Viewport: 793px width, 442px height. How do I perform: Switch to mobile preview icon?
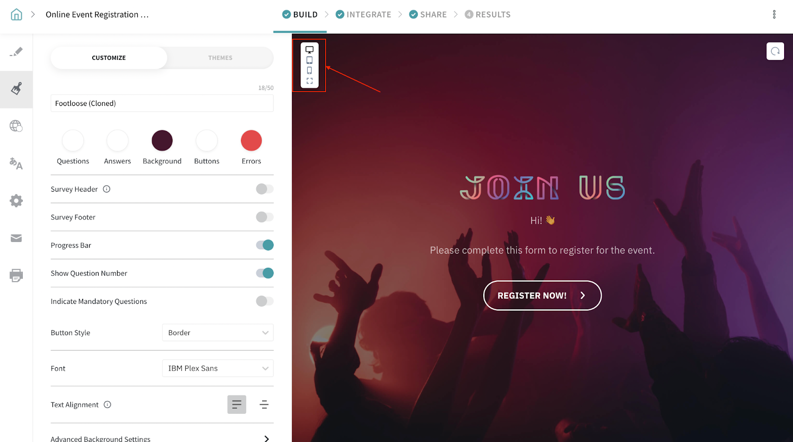[x=309, y=70]
